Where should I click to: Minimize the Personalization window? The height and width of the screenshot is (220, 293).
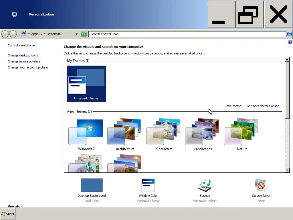221,14
